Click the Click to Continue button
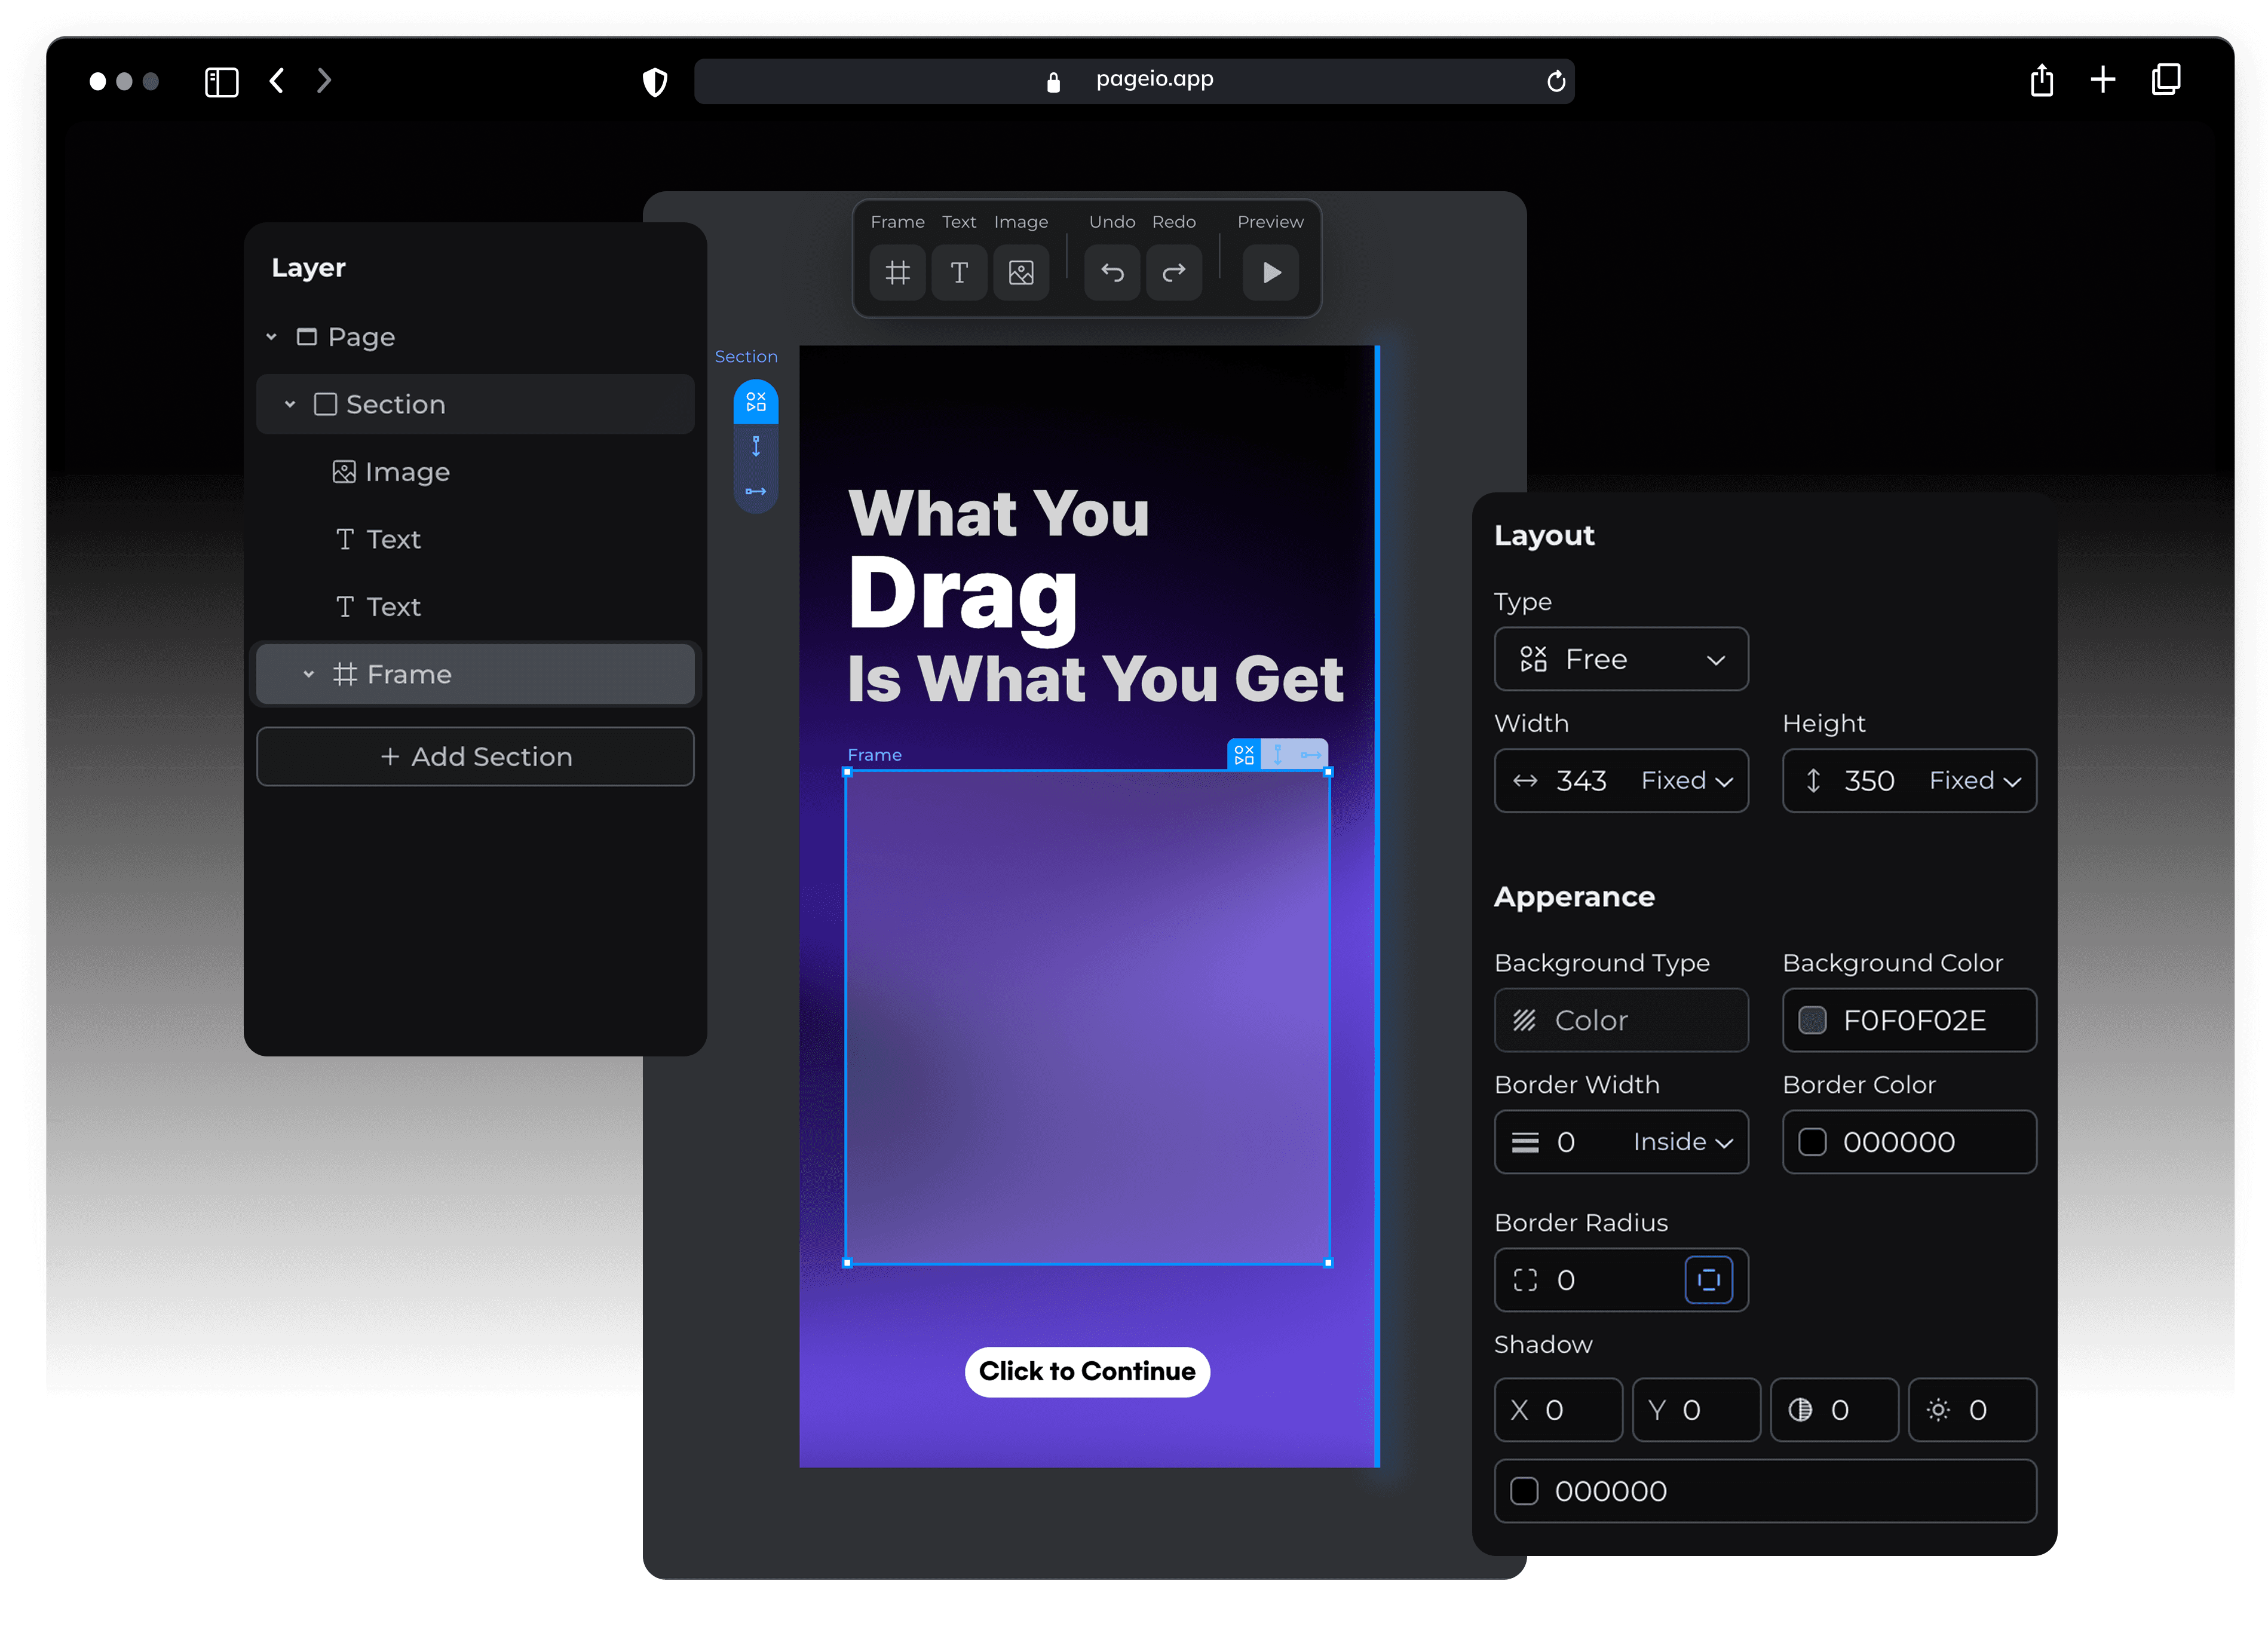 tap(1087, 1371)
